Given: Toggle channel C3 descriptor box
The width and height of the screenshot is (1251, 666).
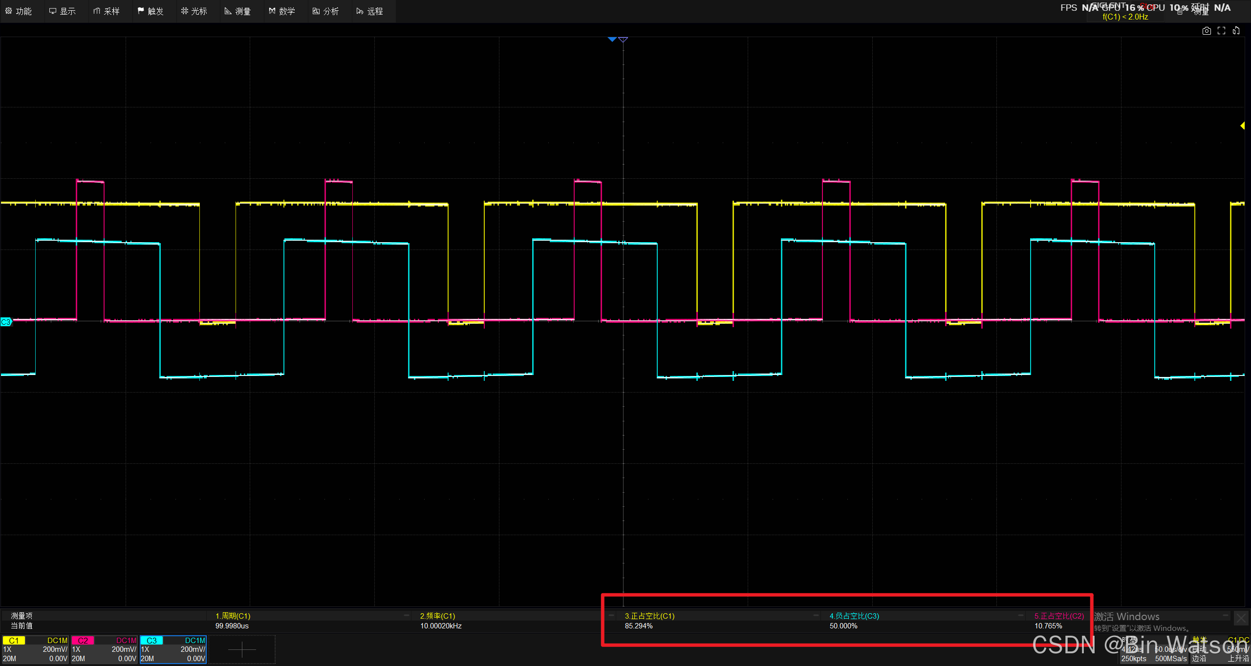Looking at the screenshot, I should [x=173, y=649].
